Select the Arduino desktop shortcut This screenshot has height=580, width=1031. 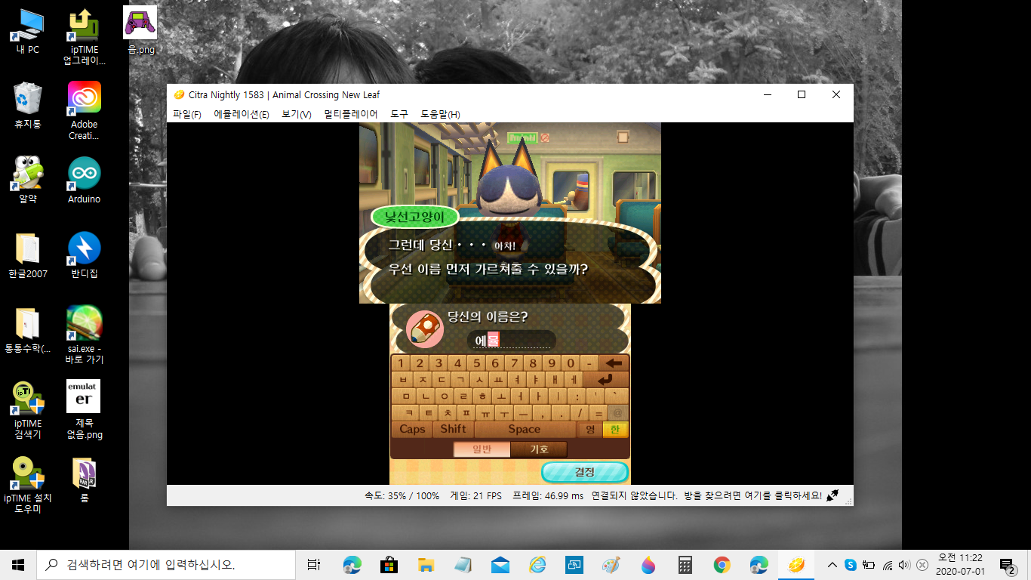84,180
